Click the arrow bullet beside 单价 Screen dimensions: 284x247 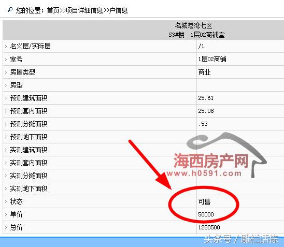click(x=6, y=214)
